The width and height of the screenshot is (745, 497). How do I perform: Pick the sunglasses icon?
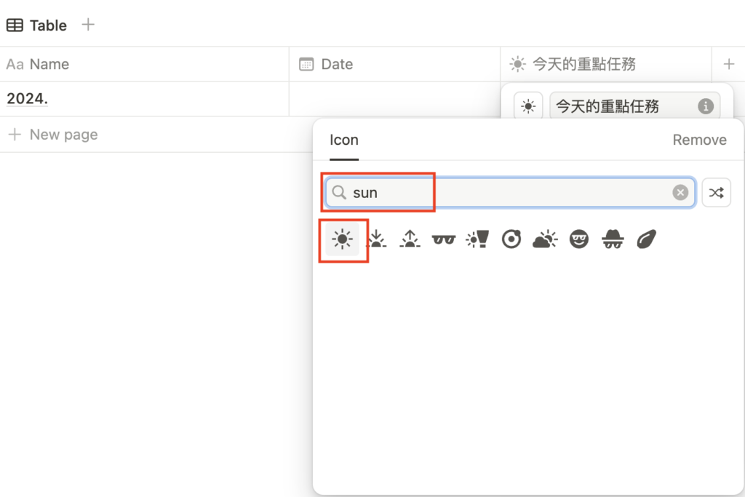[x=443, y=239]
